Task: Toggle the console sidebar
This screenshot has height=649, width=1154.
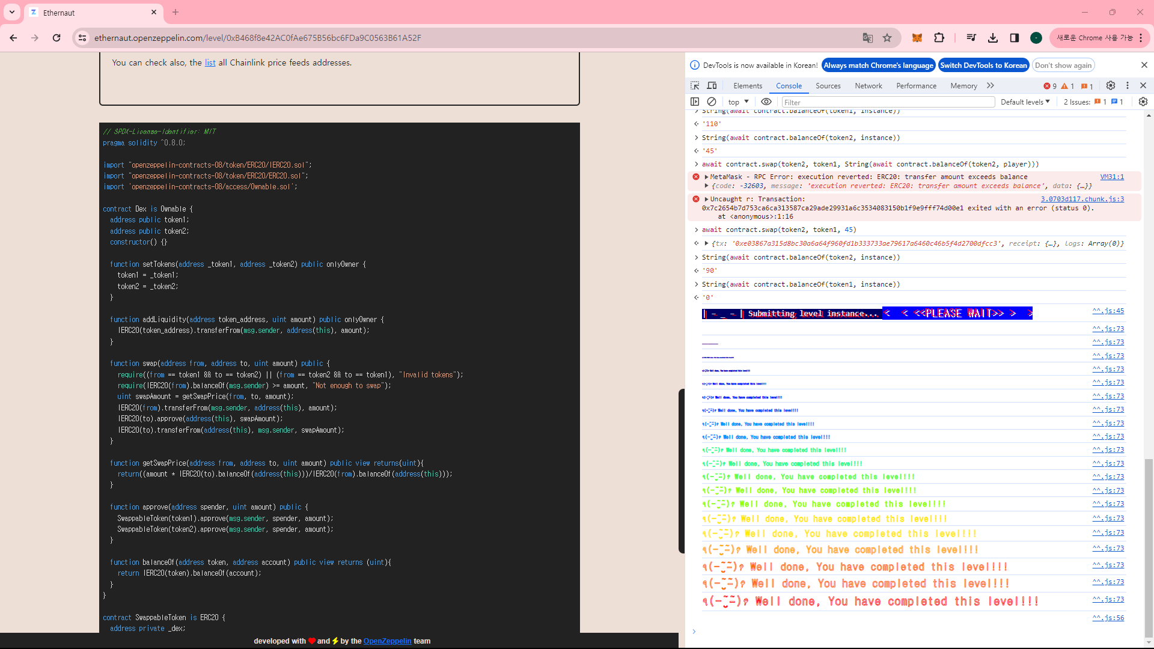Action: (695, 102)
